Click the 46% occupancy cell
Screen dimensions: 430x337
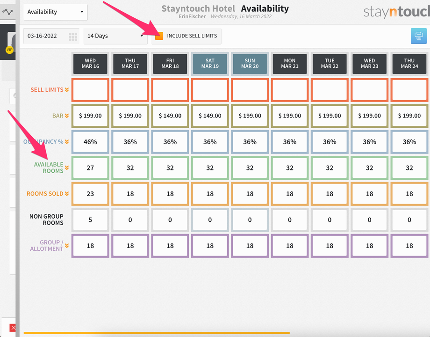click(90, 142)
